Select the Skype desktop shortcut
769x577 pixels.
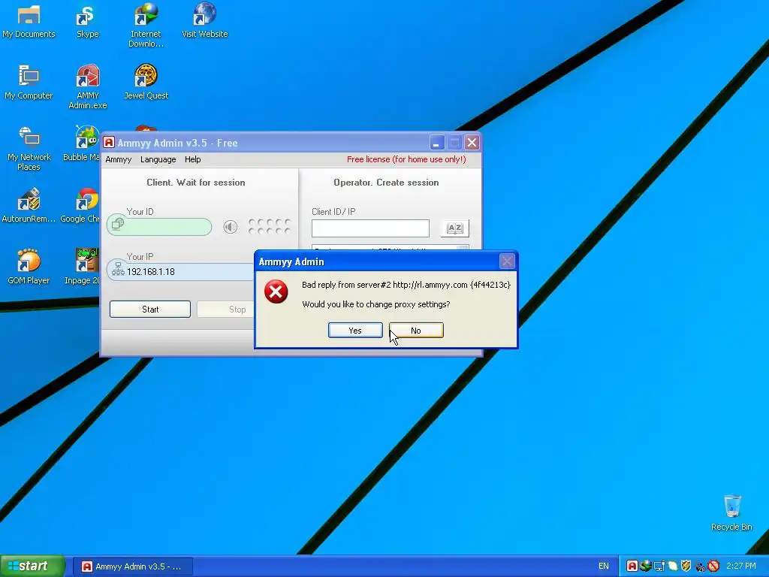[x=87, y=22]
